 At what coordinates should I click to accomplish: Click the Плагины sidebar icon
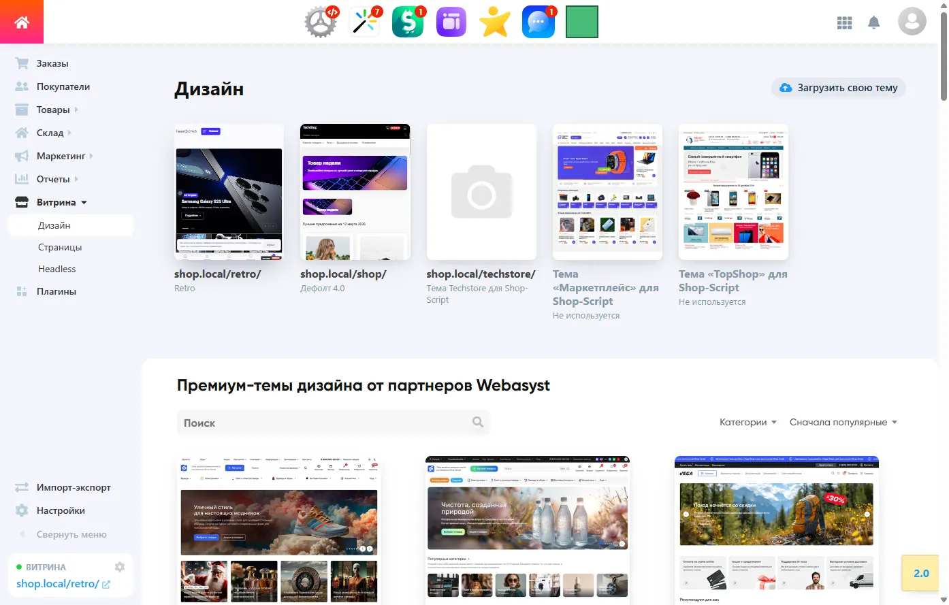(x=21, y=291)
